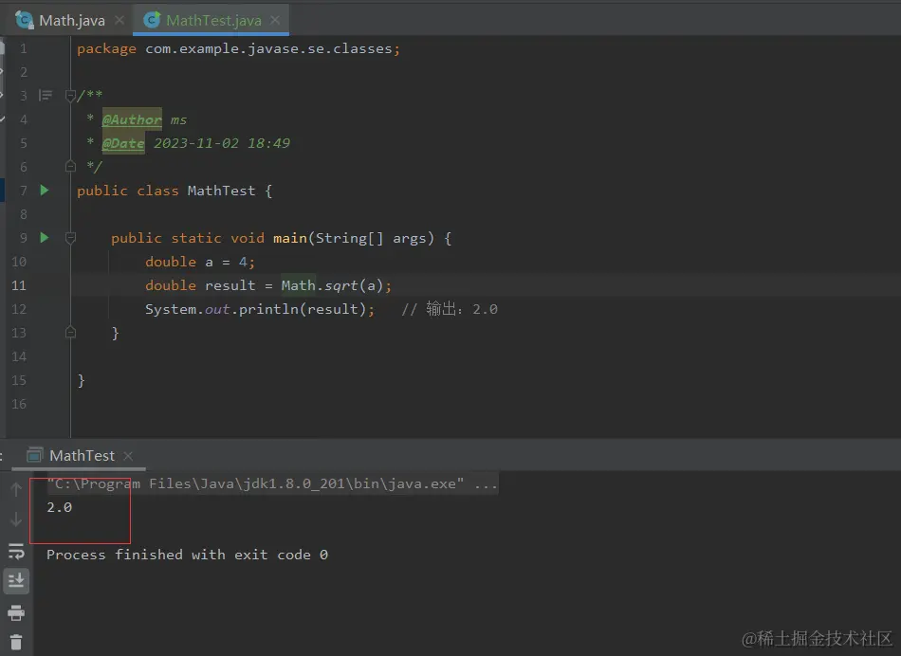Click the 'public class MathTest' declaration
Screen dimensions: 901x656
175,191
